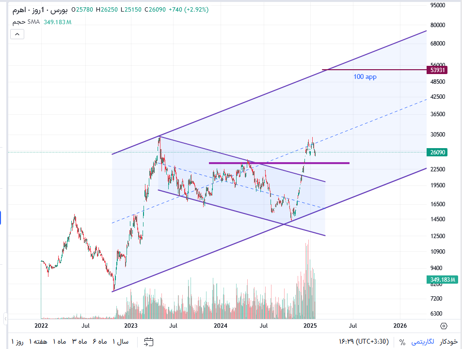Select the '100 app' text annotation

point(365,77)
